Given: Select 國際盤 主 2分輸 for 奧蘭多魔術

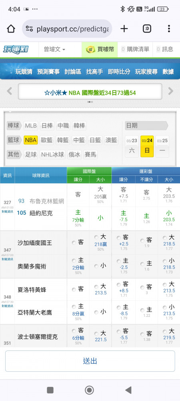Looking at the screenshot, I should click(x=74, y=261).
